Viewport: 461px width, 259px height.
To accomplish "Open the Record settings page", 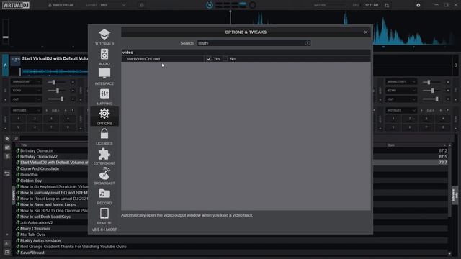I will pyautogui.click(x=104, y=196).
